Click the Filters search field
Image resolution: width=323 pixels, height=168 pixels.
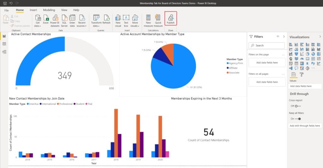267,46
